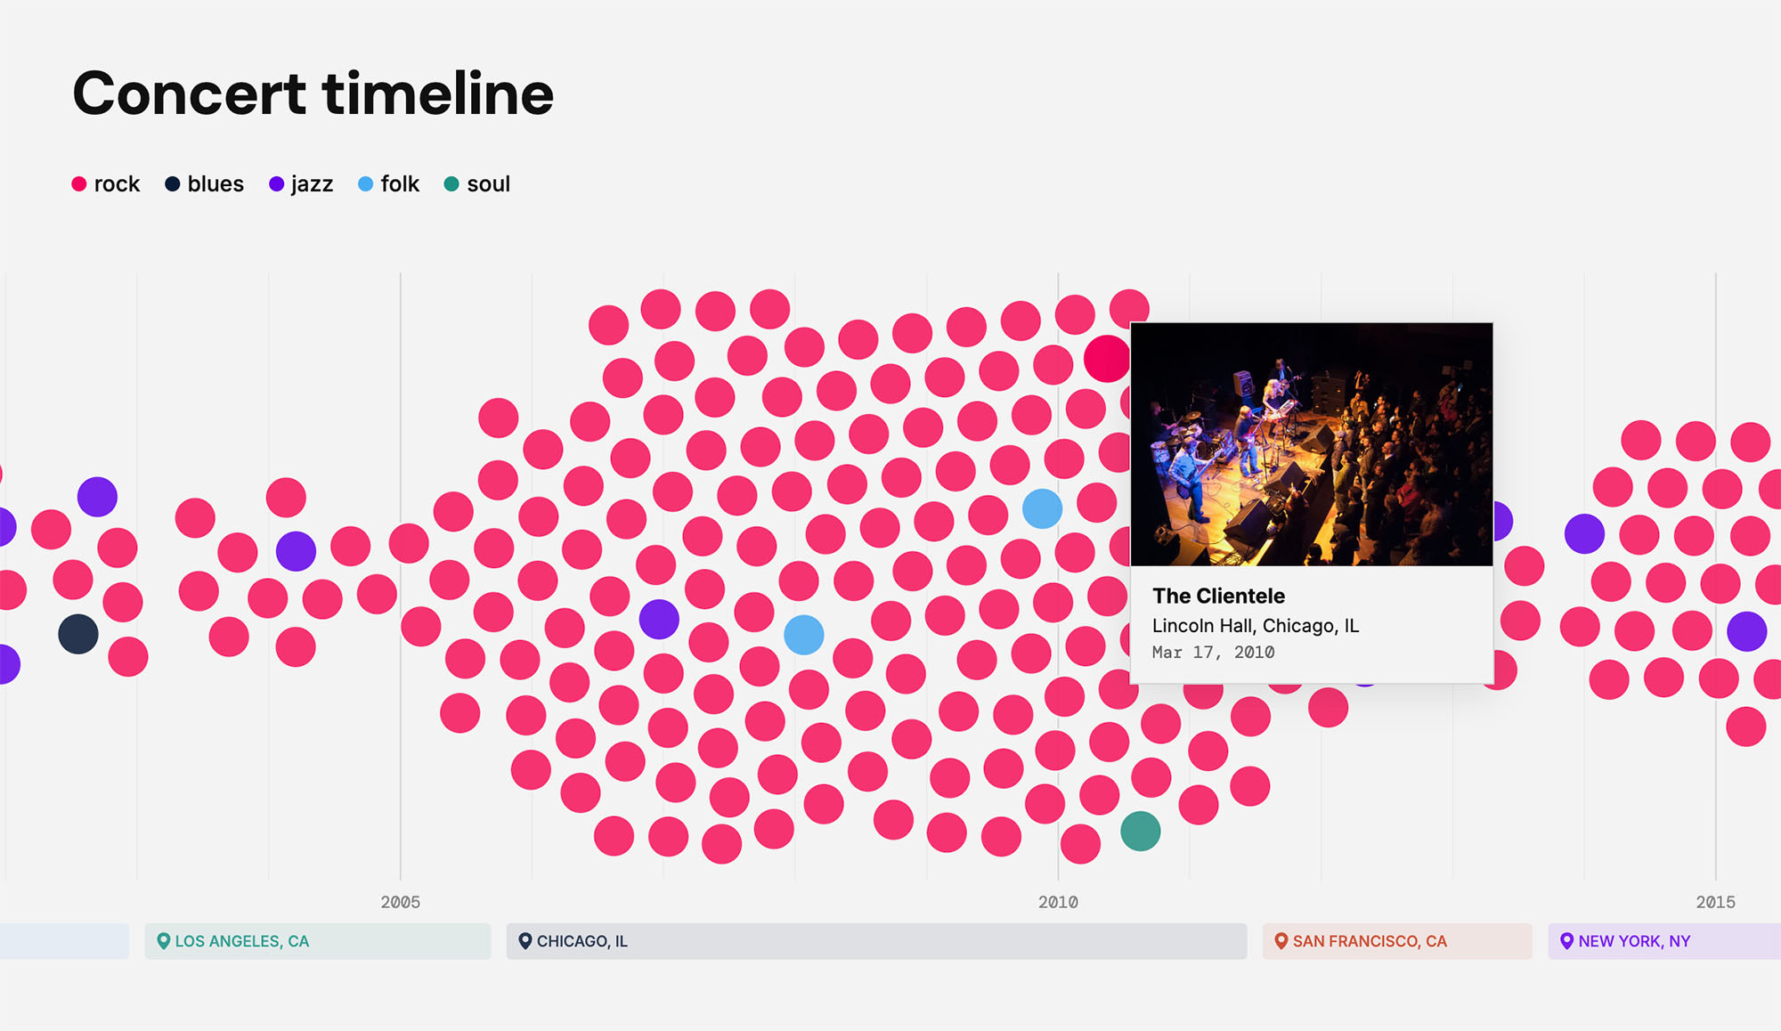Image resolution: width=1781 pixels, height=1031 pixels.
Task: Click the Concert timeline heading
Action: 313,92
